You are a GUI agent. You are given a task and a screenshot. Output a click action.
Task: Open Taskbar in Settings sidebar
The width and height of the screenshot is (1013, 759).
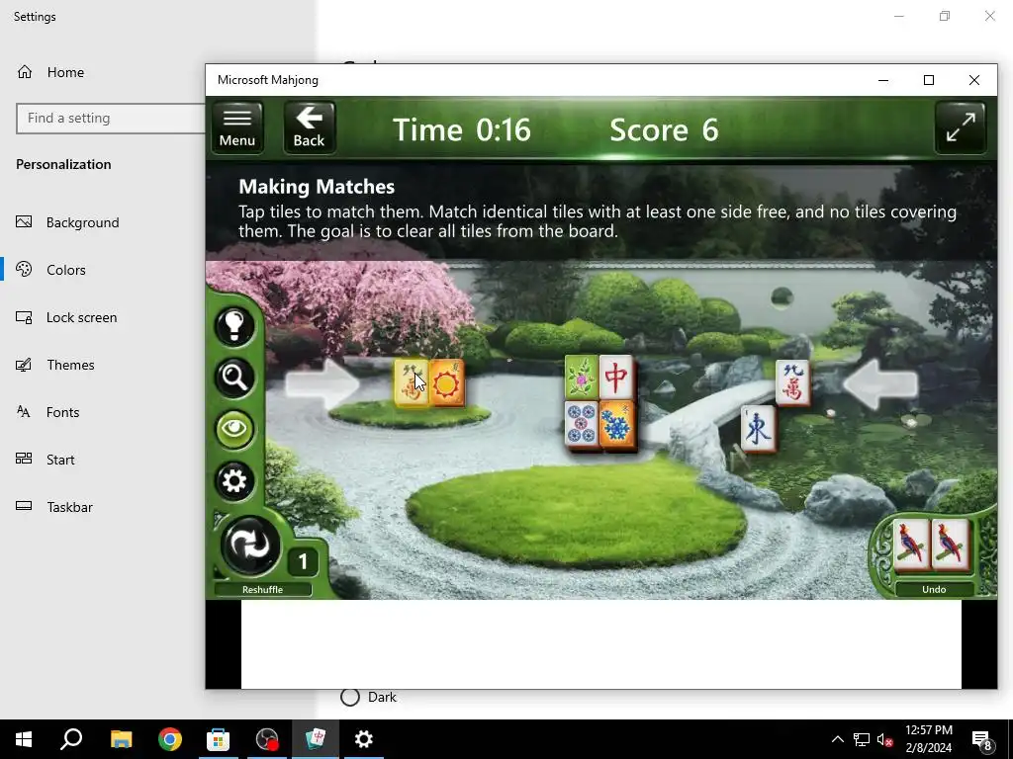click(x=69, y=507)
